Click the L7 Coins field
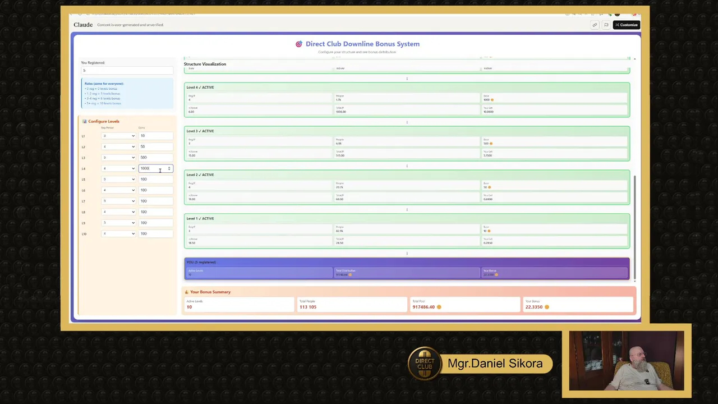Viewport: 718px width, 404px height. (155, 201)
